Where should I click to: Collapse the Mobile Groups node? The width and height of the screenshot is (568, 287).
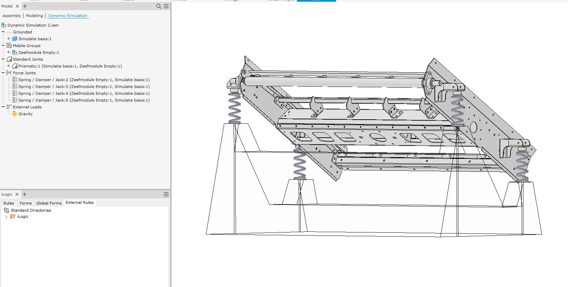click(x=3, y=45)
